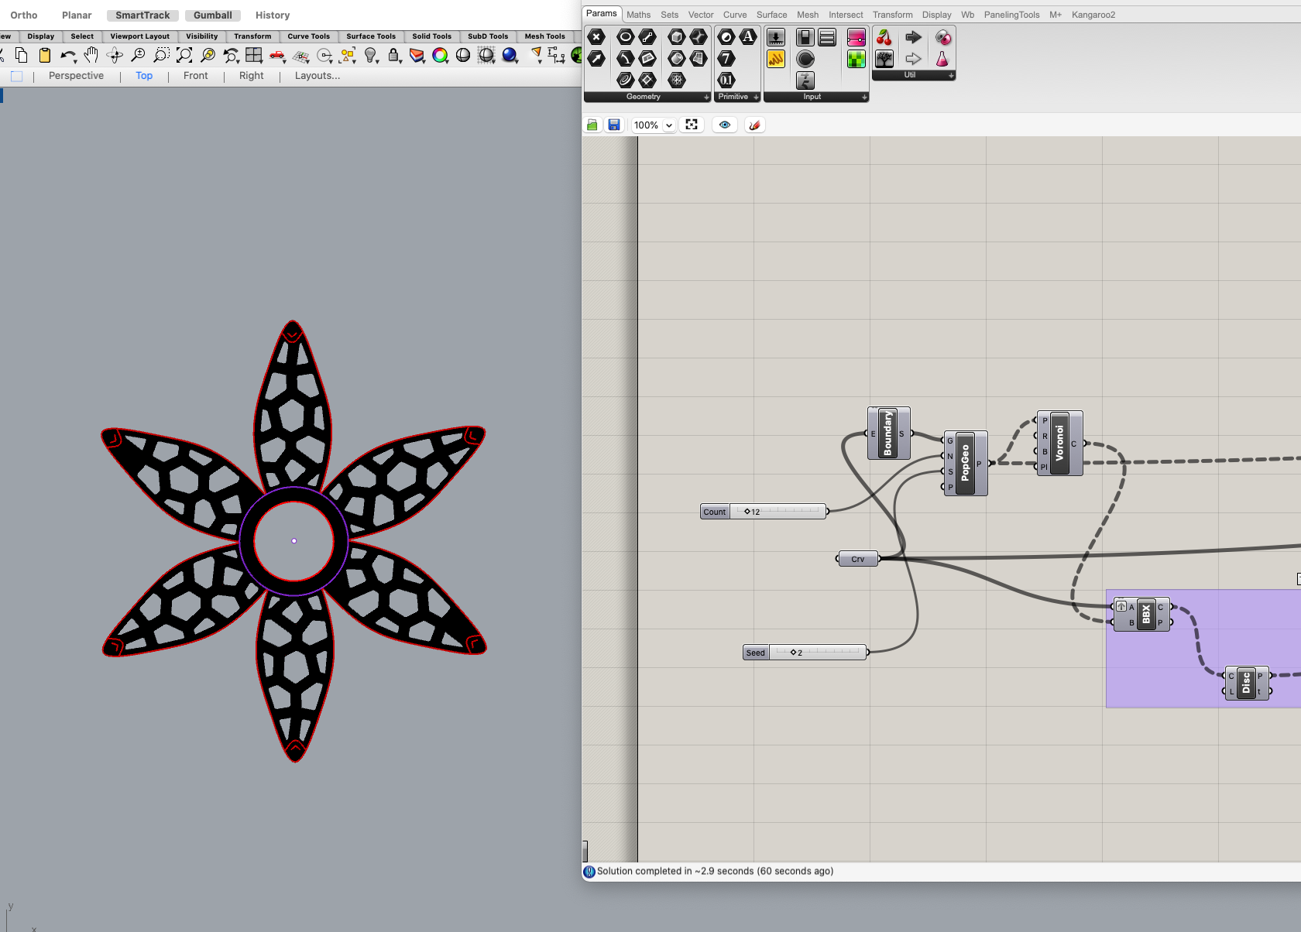Select the Vector parameter arrow icon
The height and width of the screenshot is (932, 1301).
(596, 58)
